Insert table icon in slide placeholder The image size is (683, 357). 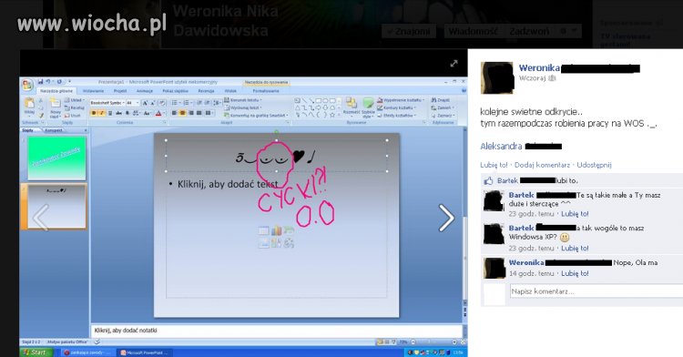pyautogui.click(x=263, y=230)
